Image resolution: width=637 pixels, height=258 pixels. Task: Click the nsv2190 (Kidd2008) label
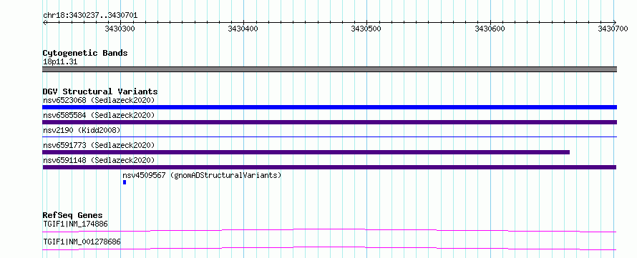(82, 130)
